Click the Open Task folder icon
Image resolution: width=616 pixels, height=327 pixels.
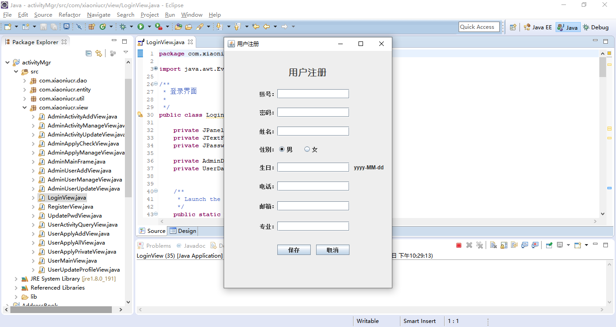click(x=188, y=27)
